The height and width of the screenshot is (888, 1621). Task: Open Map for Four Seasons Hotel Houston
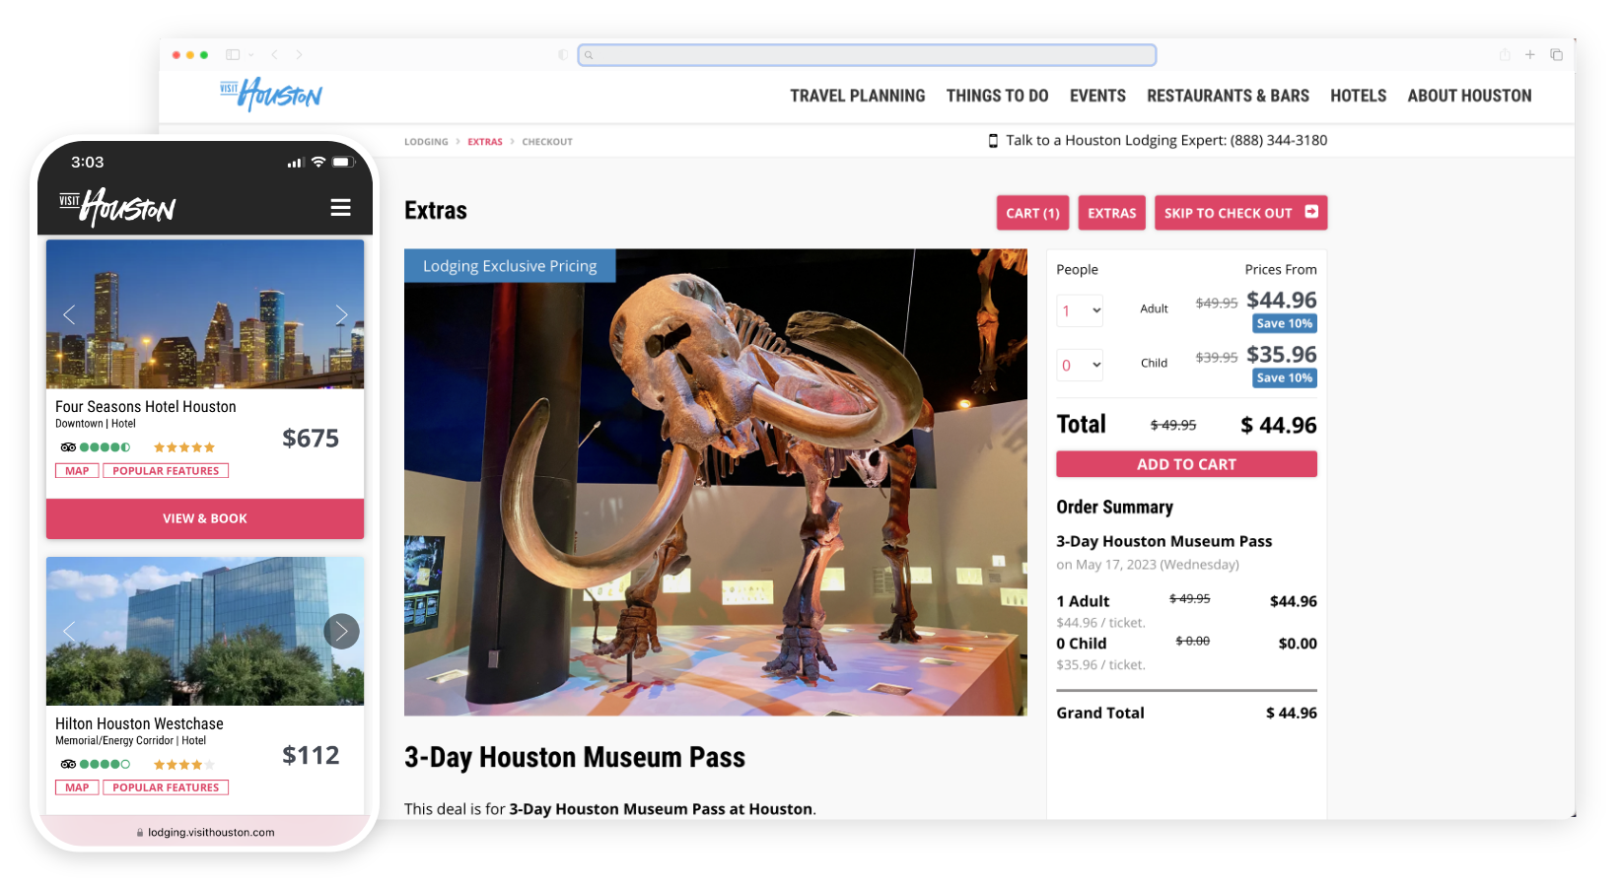click(x=77, y=471)
